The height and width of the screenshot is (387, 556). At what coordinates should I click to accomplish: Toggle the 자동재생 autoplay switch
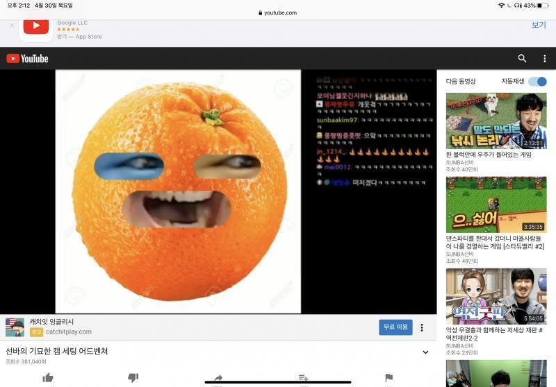(537, 82)
